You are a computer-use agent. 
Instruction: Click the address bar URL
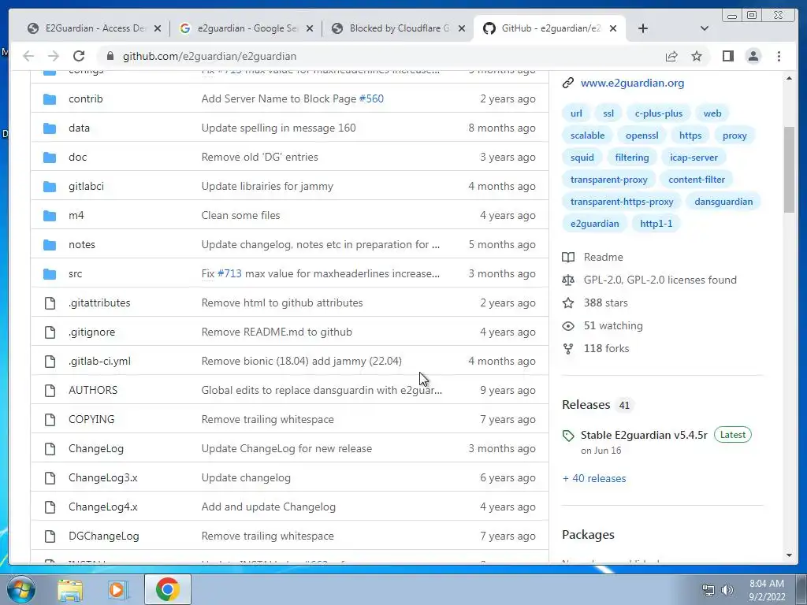coord(210,56)
